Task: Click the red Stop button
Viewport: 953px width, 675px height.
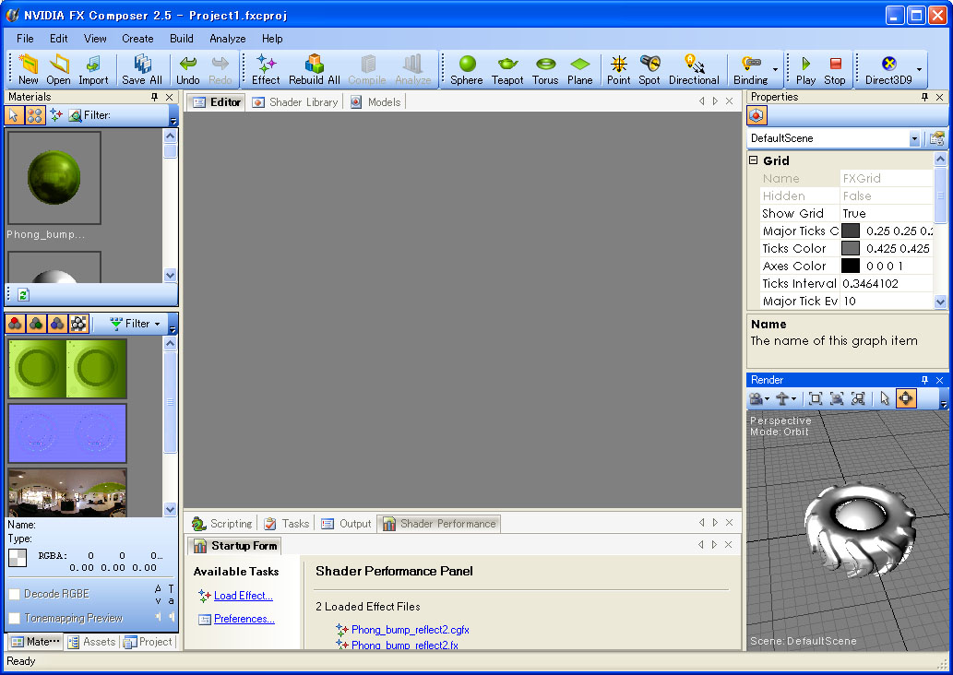Action: [x=835, y=70]
